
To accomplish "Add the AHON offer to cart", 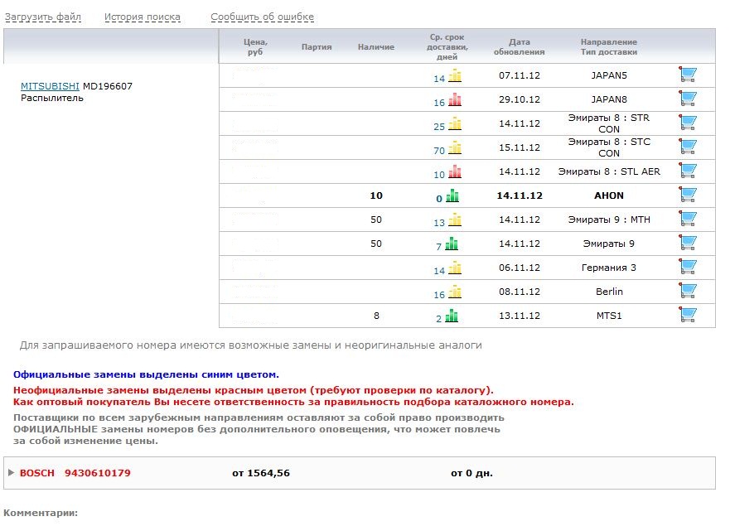I will [x=687, y=195].
